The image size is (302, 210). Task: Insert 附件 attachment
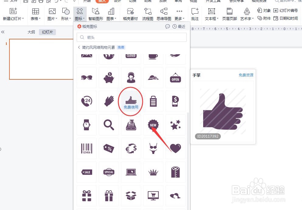click(x=264, y=18)
